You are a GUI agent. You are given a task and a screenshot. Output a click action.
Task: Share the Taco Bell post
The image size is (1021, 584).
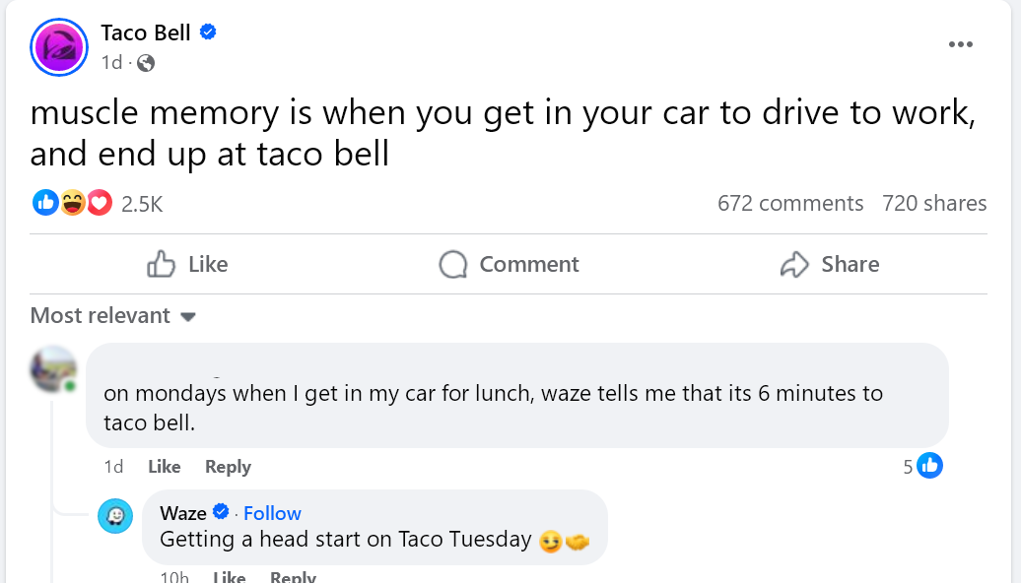tap(829, 264)
